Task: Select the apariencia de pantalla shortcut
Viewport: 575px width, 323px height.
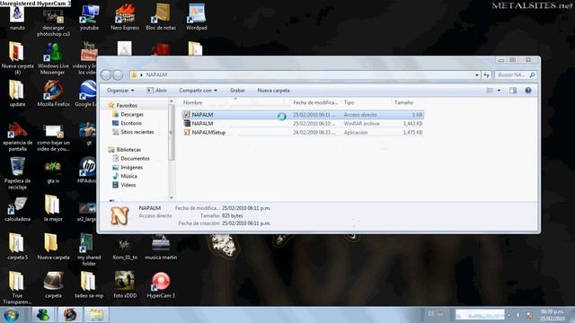Action: (17, 136)
